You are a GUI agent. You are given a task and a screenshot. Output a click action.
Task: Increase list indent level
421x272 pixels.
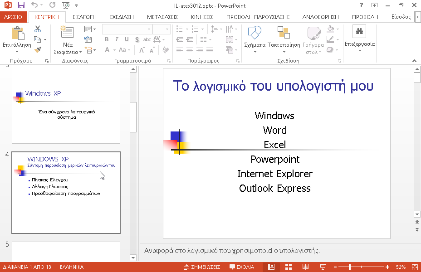pos(190,39)
